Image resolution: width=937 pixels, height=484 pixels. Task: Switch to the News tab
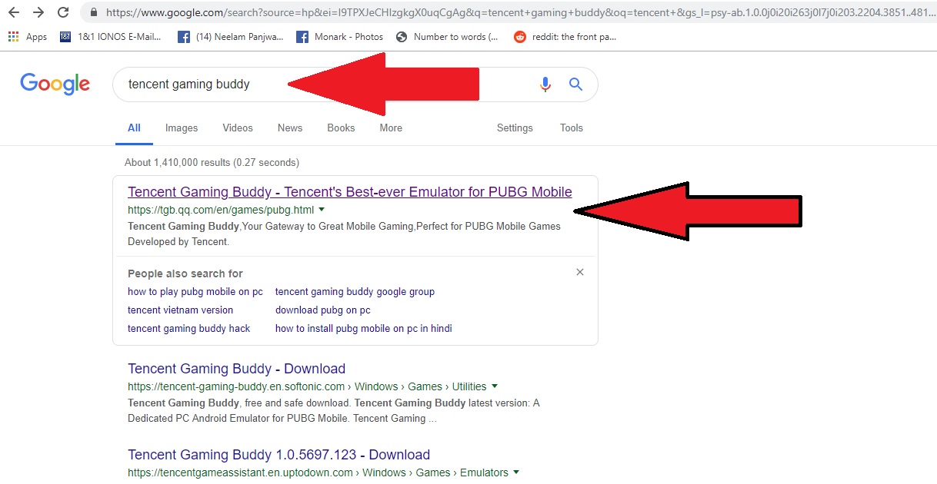coord(290,128)
